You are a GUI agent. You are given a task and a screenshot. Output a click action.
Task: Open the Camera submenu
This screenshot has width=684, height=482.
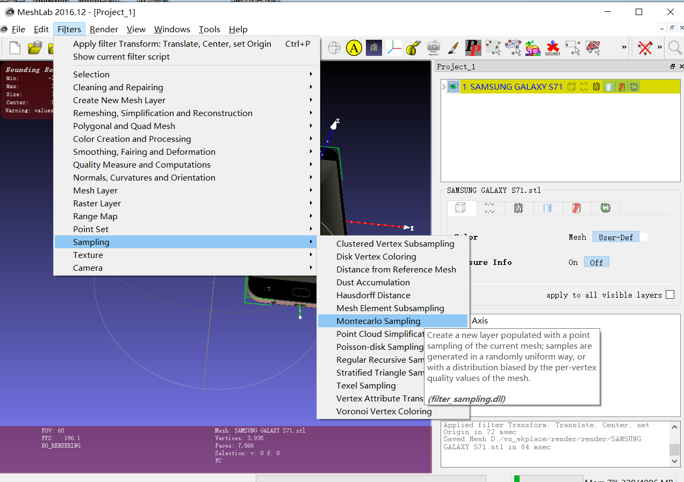point(187,268)
